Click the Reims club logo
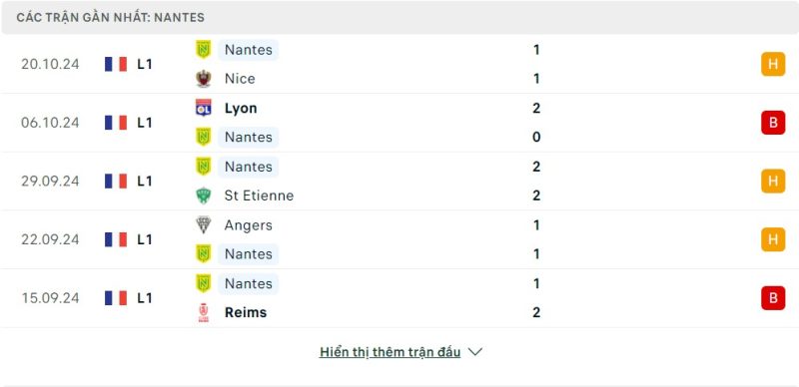799x387 pixels. [x=204, y=312]
